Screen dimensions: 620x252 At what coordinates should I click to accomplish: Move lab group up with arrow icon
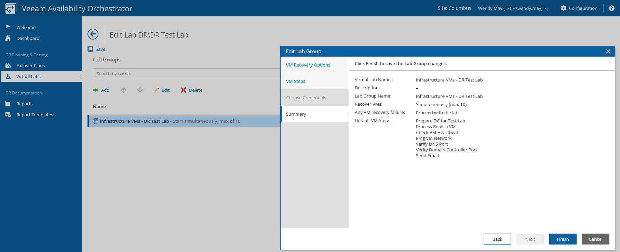point(123,90)
